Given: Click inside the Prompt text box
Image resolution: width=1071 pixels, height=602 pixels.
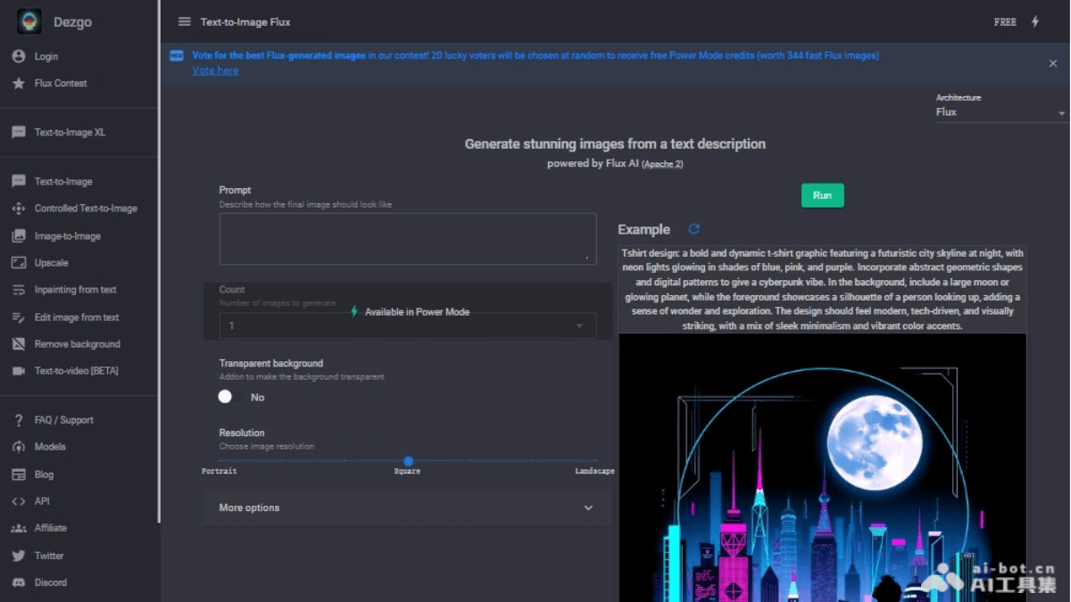Looking at the screenshot, I should click(407, 238).
